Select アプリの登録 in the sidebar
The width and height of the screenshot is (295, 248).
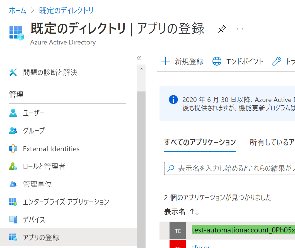[69, 237]
